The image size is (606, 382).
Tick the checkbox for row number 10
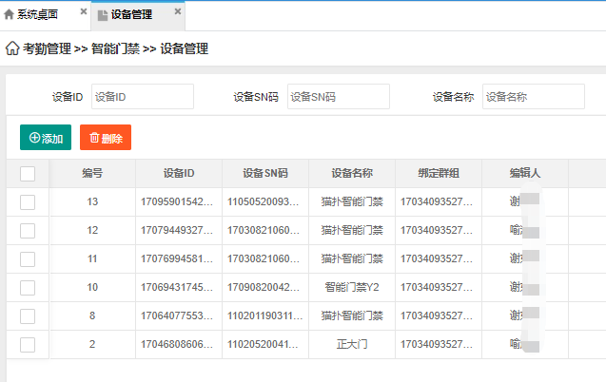point(28,287)
